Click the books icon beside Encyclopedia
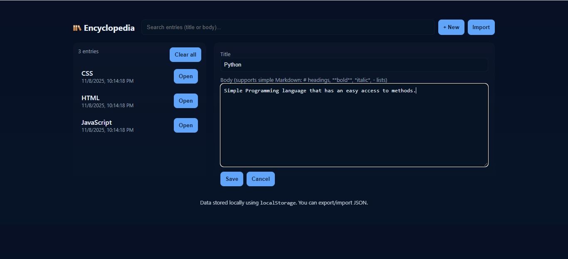This screenshot has height=259, width=568. [x=77, y=28]
